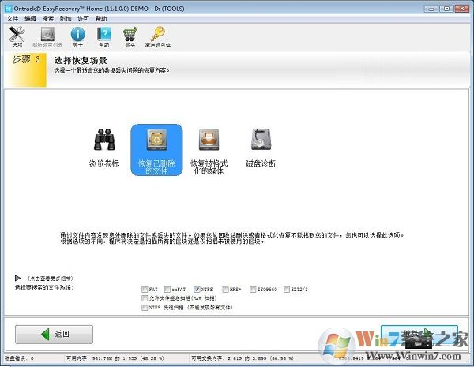474x367 pixels.
Task: Open the Help book icon
Action: [x=103, y=36]
